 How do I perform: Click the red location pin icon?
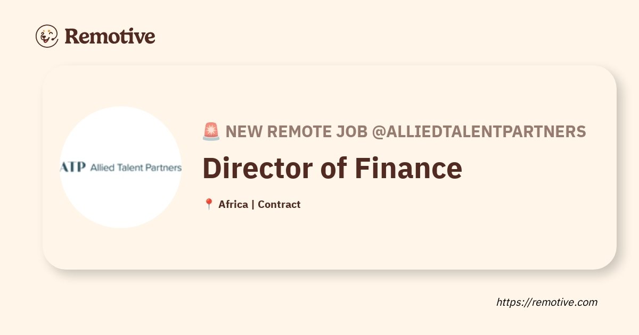(x=209, y=204)
